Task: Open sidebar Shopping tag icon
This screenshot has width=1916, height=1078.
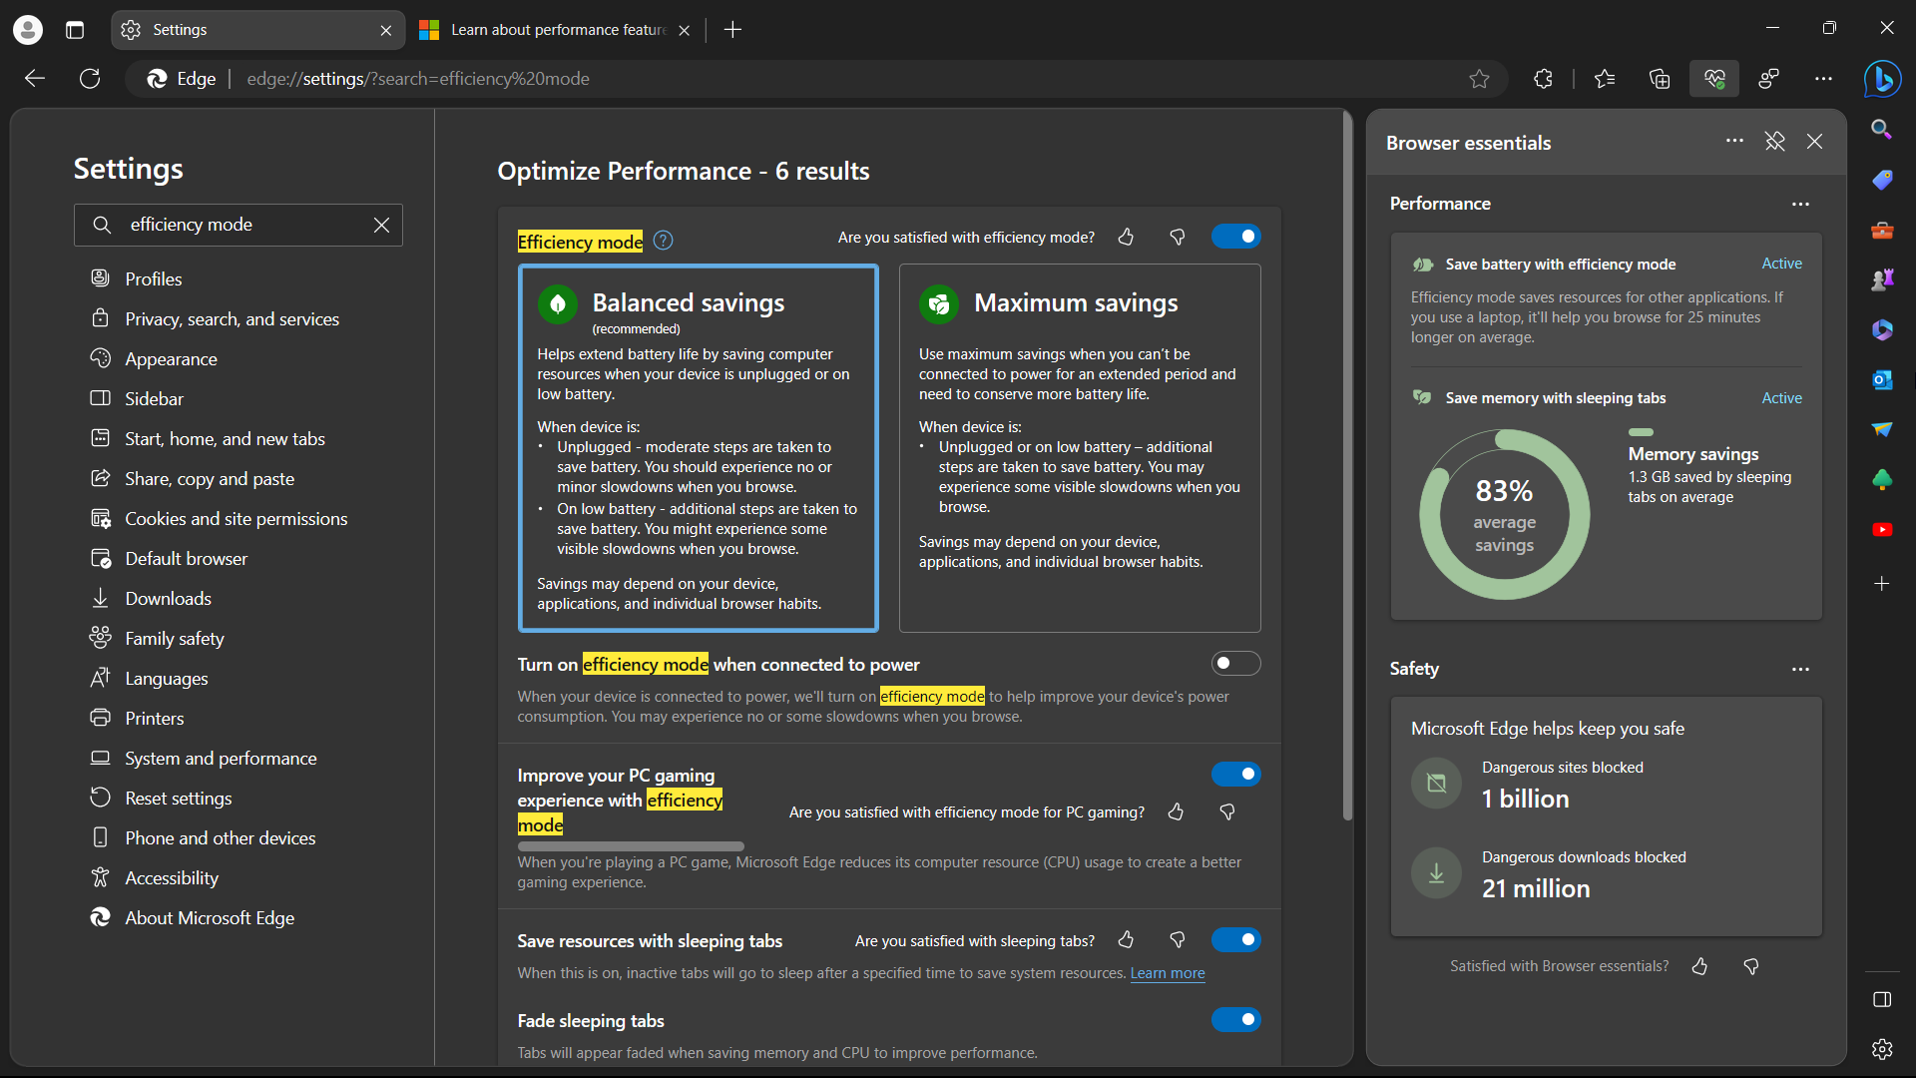Action: [1882, 180]
